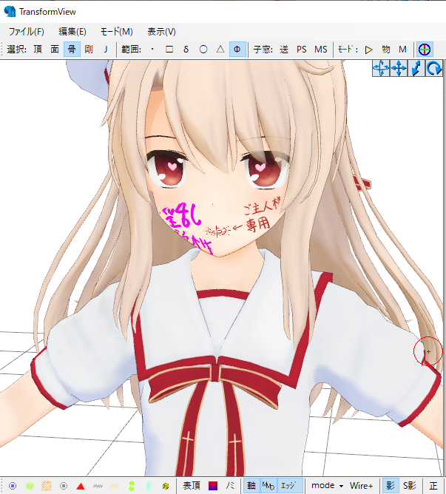Open the 表示(V) menu
The height and width of the screenshot is (494, 446).
pos(161,32)
